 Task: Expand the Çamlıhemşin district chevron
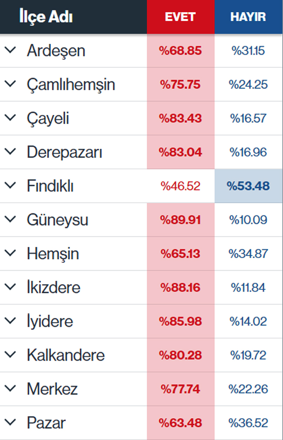coord(10,84)
